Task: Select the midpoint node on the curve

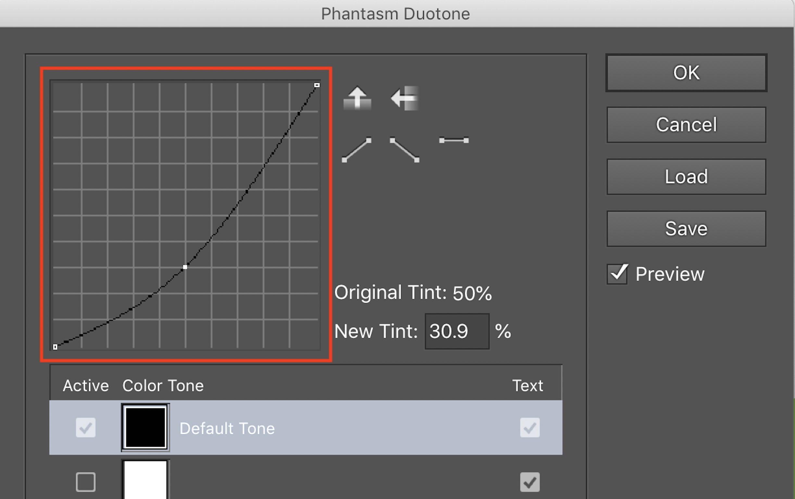Action: tap(186, 267)
